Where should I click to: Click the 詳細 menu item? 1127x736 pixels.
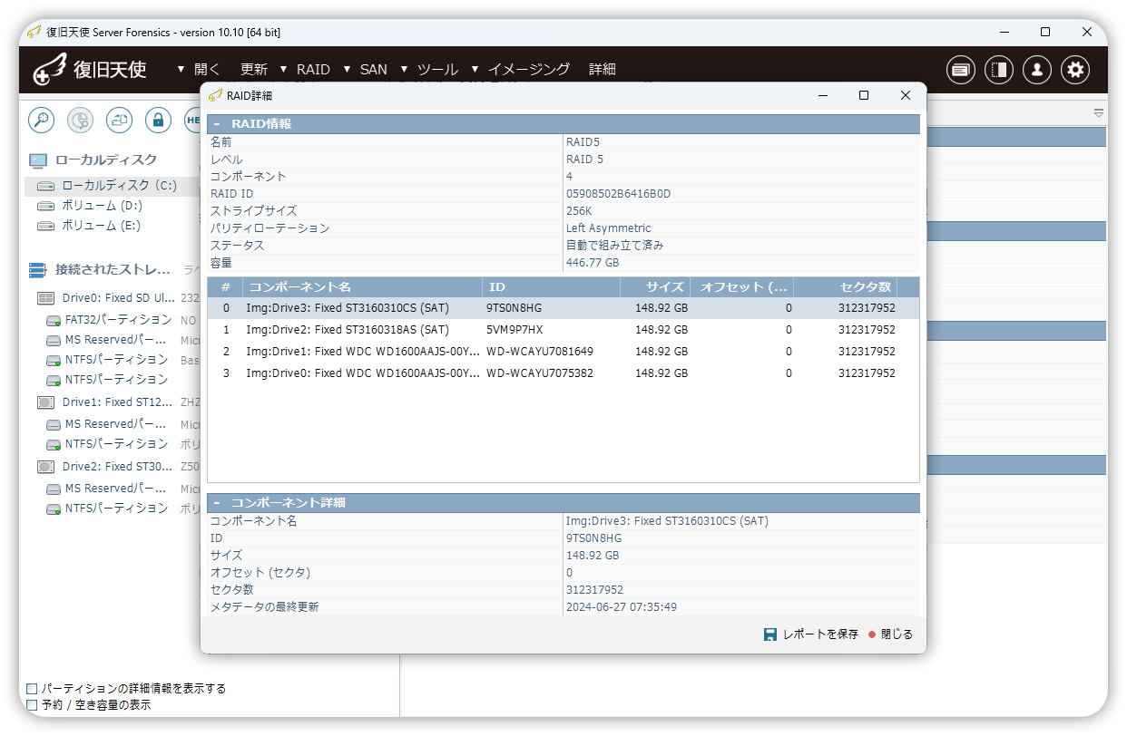pyautogui.click(x=603, y=70)
